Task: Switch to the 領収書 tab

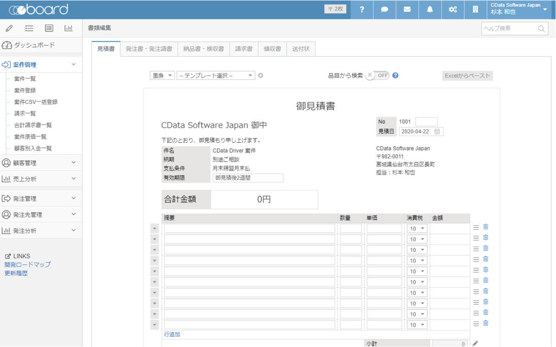Action: click(x=272, y=49)
